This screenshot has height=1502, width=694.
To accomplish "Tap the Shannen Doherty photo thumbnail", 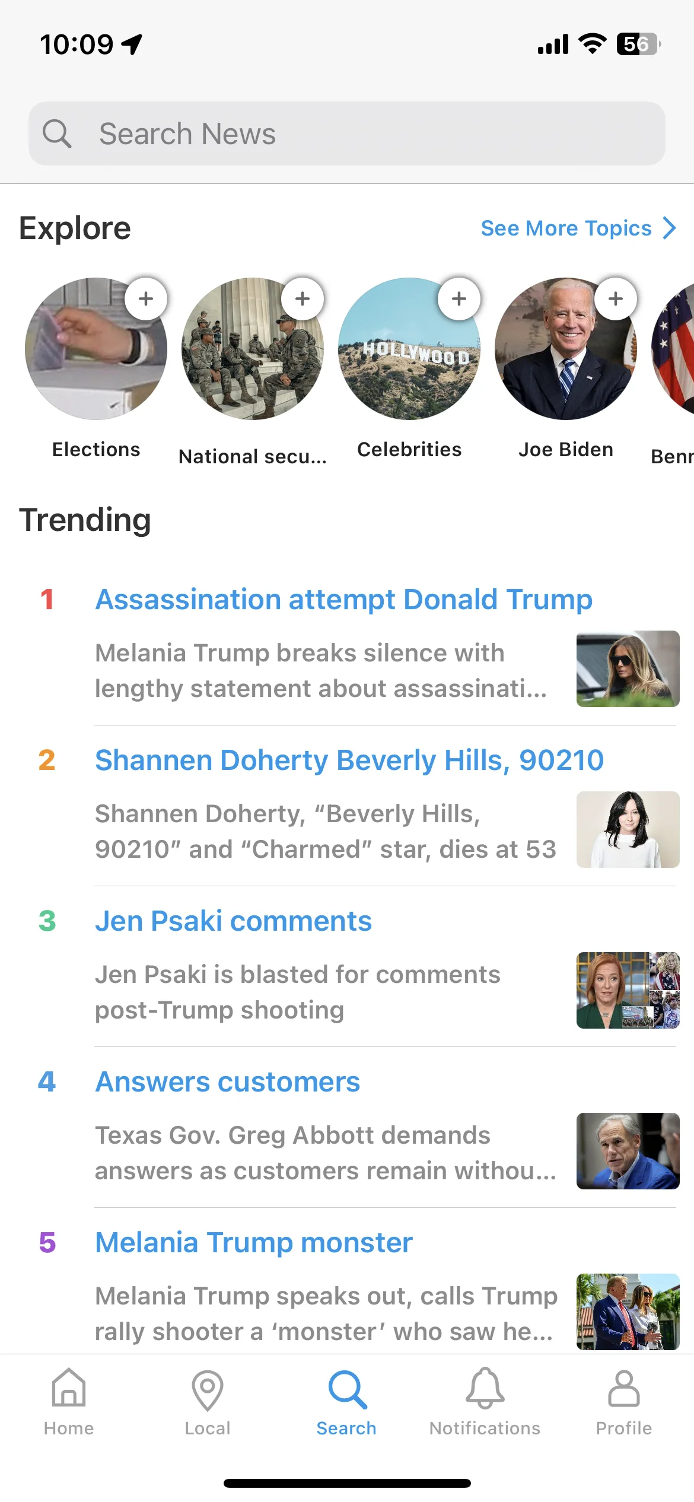I will (628, 829).
